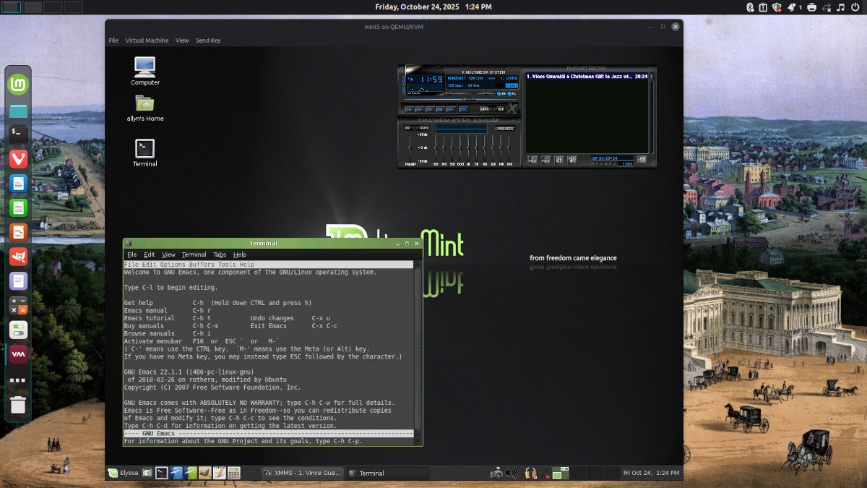Open the Send Key menu
Viewport: 867px width, 488px height.
click(x=208, y=40)
